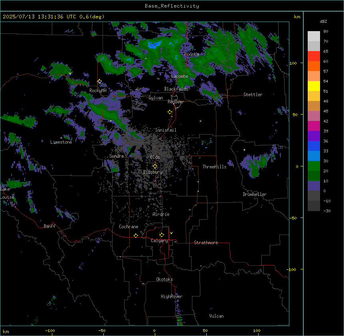
Task: Click the yellow diamond marker south of RedDeer
Action: click(170, 112)
